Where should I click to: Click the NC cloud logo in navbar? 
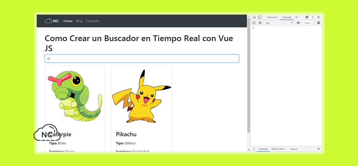(52, 21)
